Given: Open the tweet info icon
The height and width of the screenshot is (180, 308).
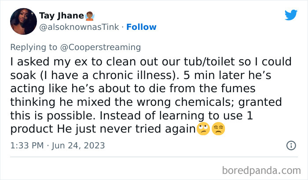Looking at the screenshot, I should pos(291,145).
